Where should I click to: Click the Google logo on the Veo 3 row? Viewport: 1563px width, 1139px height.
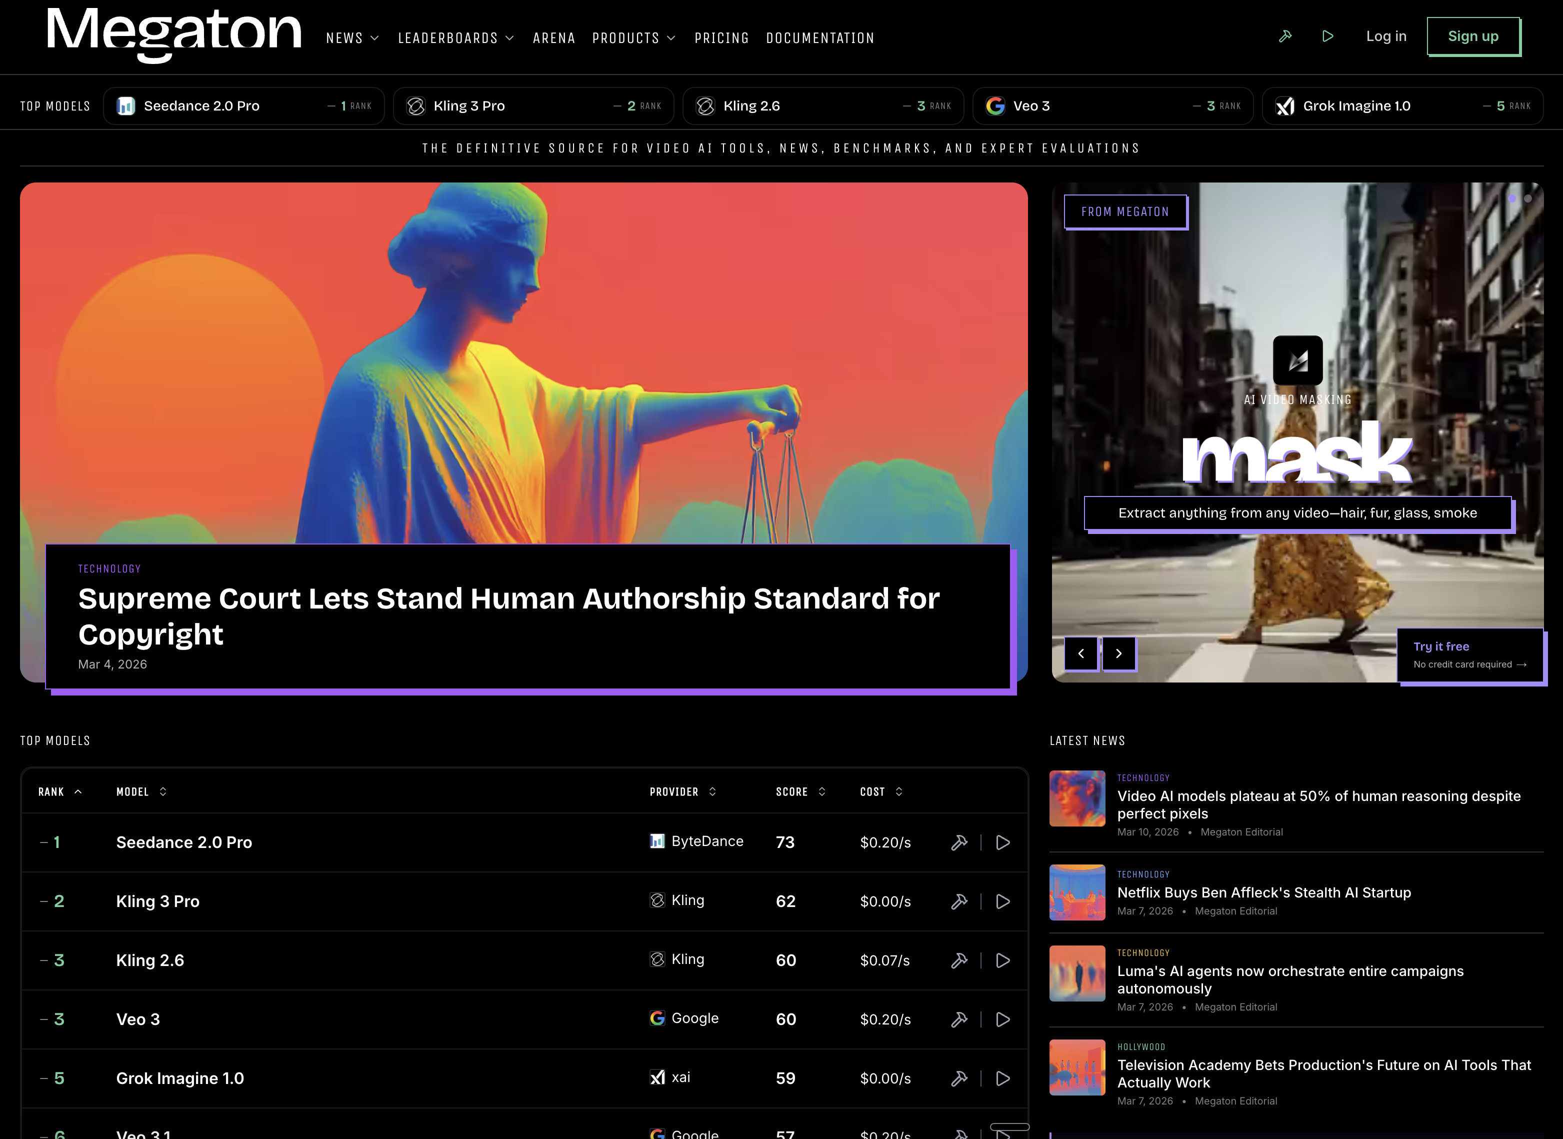[656, 1018]
